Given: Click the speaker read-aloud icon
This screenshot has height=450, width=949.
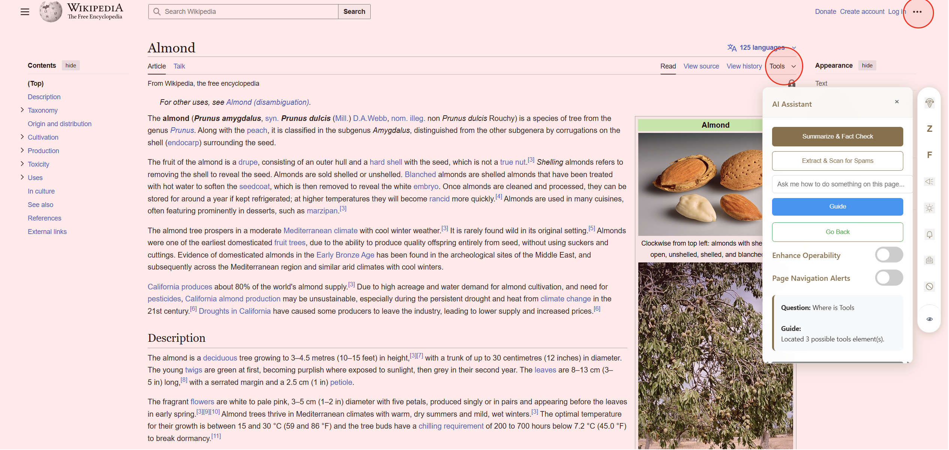Looking at the screenshot, I should 929,182.
